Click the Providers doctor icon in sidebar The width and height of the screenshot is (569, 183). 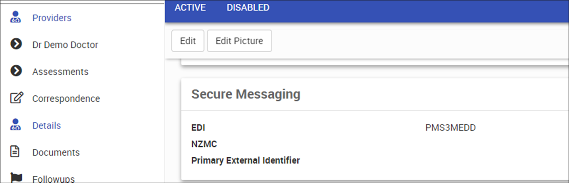16,18
